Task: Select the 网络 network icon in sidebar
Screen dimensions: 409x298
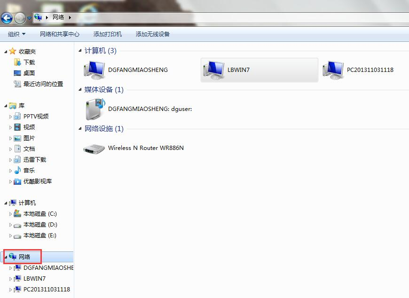Action: pyautogui.click(x=13, y=257)
